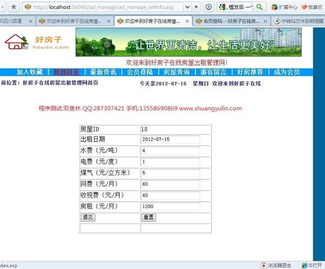Click the 房屋ID value 18

pos(144,129)
